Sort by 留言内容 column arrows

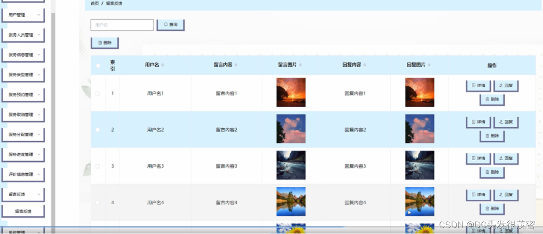[x=236, y=65]
